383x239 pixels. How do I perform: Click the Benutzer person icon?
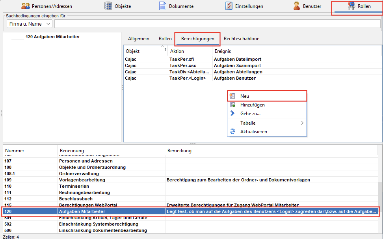click(297, 6)
